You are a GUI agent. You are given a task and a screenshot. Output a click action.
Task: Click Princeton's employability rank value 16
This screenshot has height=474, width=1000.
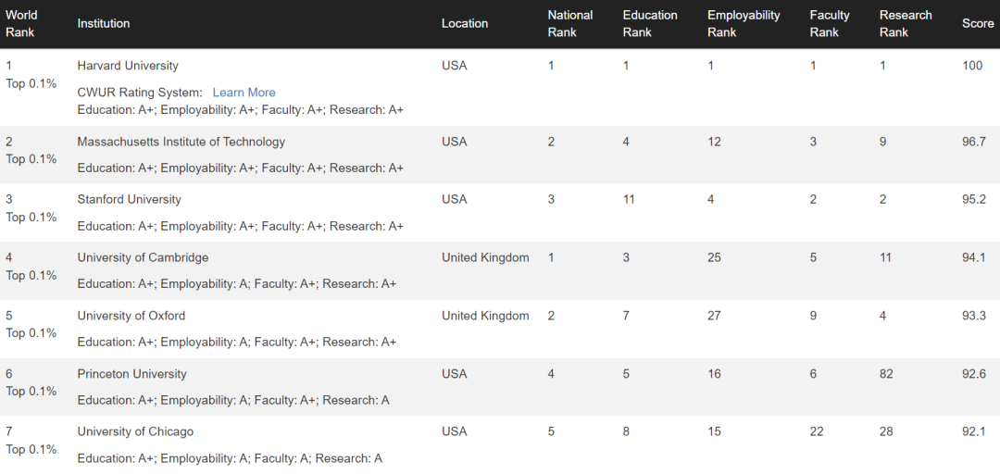click(714, 374)
